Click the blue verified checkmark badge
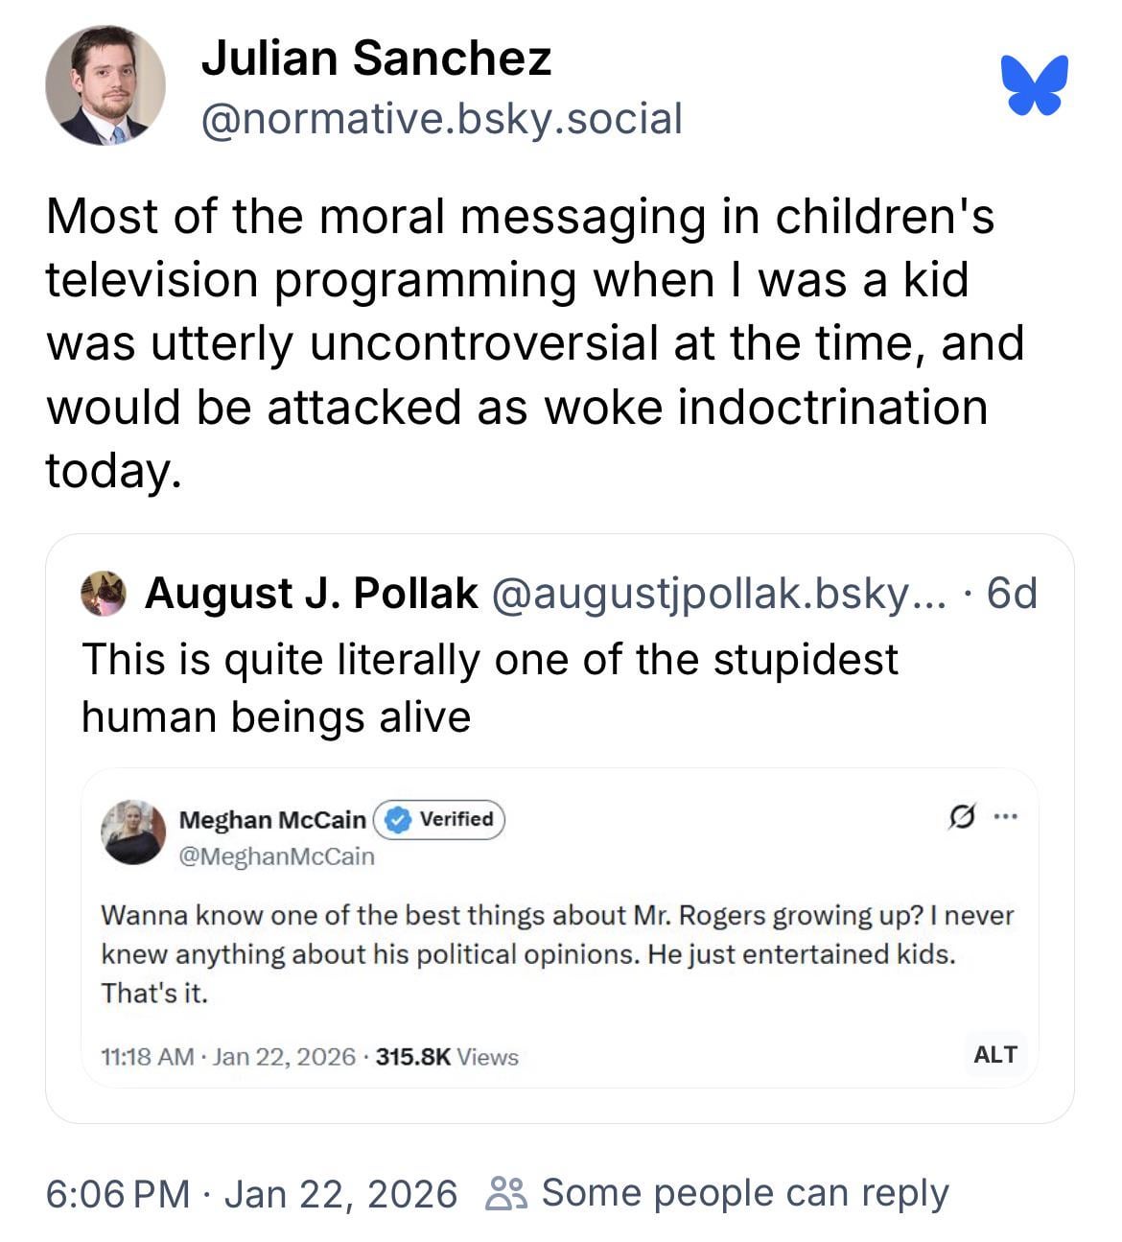This screenshot has height=1242, width=1122. 398,820
